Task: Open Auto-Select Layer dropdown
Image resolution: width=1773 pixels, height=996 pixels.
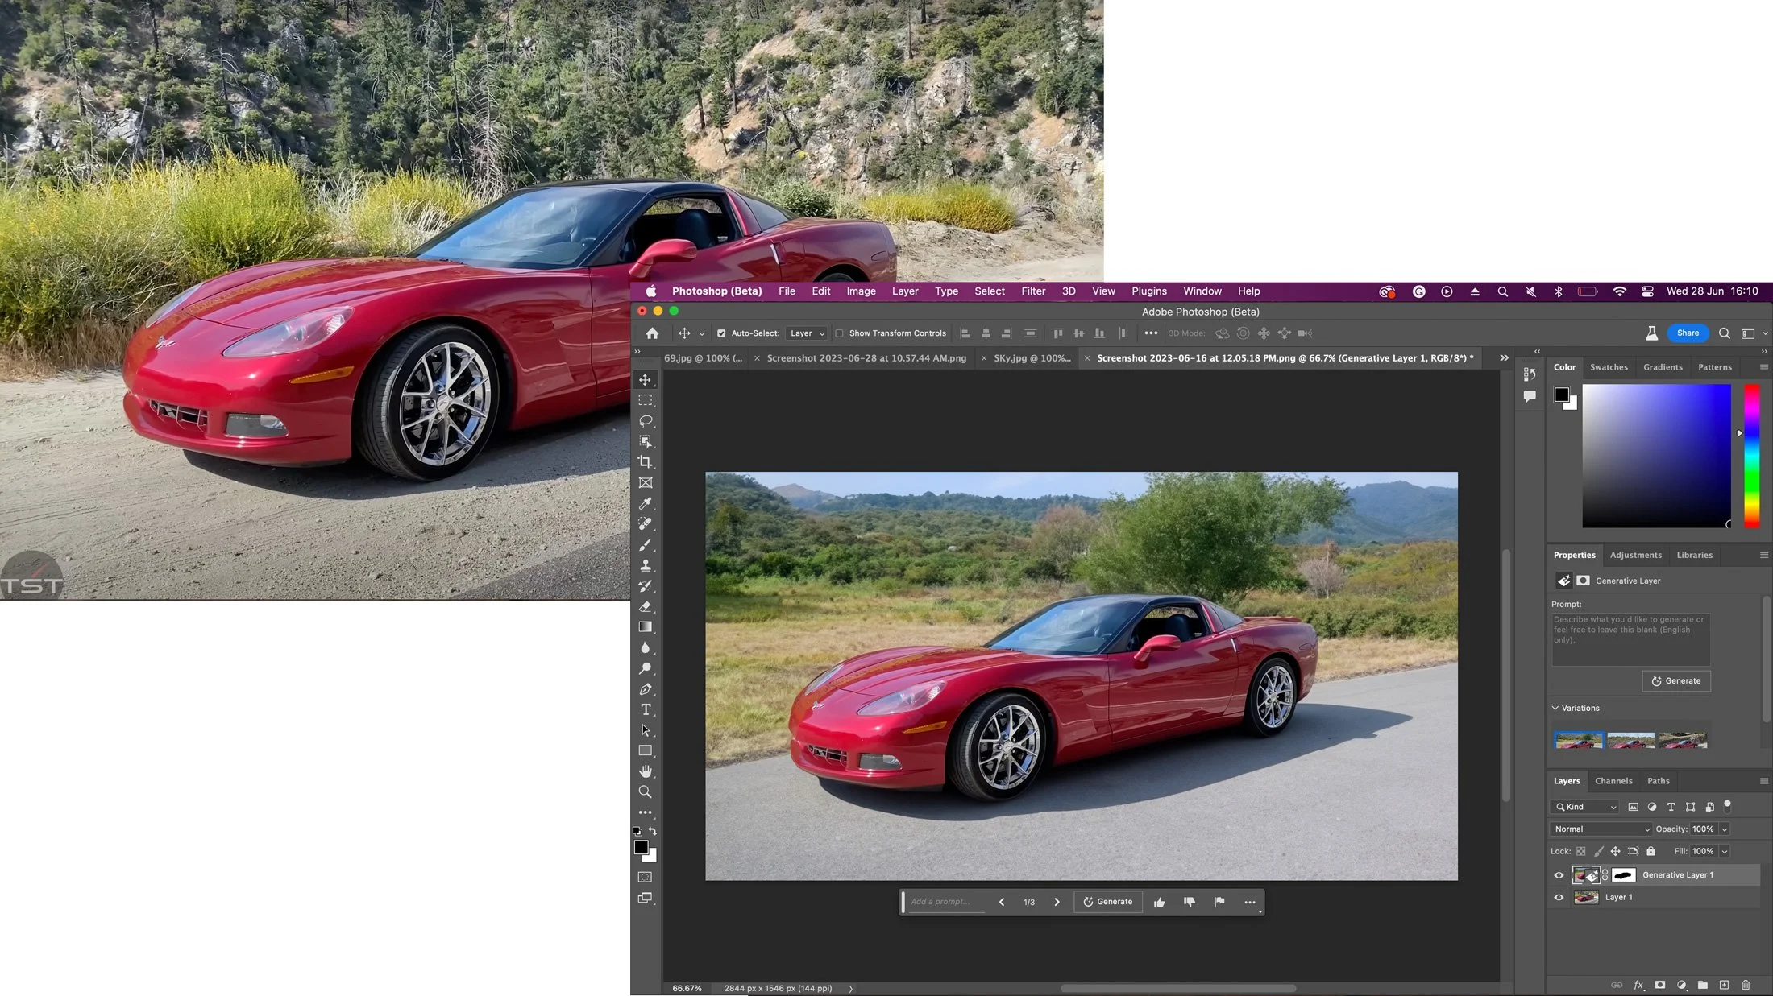Action: pyautogui.click(x=808, y=333)
